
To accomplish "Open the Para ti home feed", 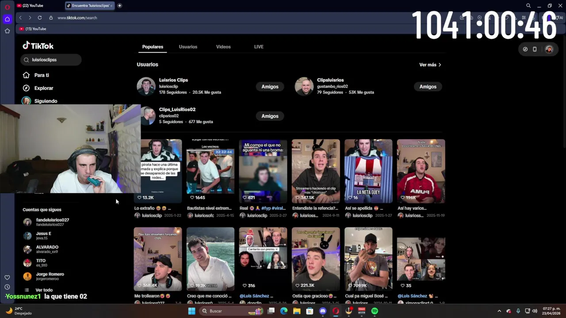I will (37, 75).
